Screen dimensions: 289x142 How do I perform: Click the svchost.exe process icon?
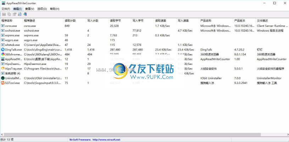[x=2, y=31]
